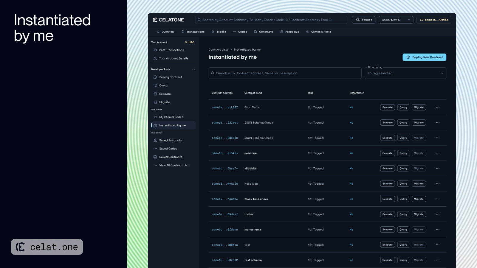This screenshot has width=477, height=268.
Task: Go to Contract Lists breadcrumb
Action: [218, 50]
